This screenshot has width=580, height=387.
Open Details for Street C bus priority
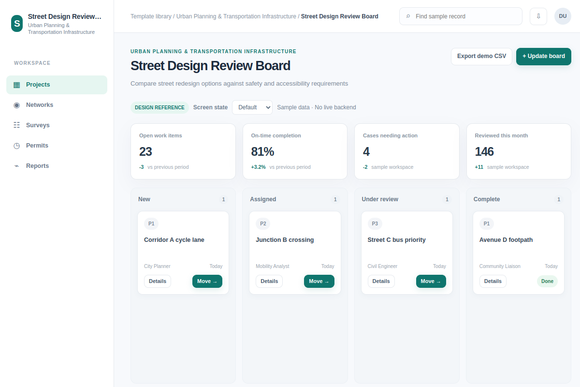381,281
